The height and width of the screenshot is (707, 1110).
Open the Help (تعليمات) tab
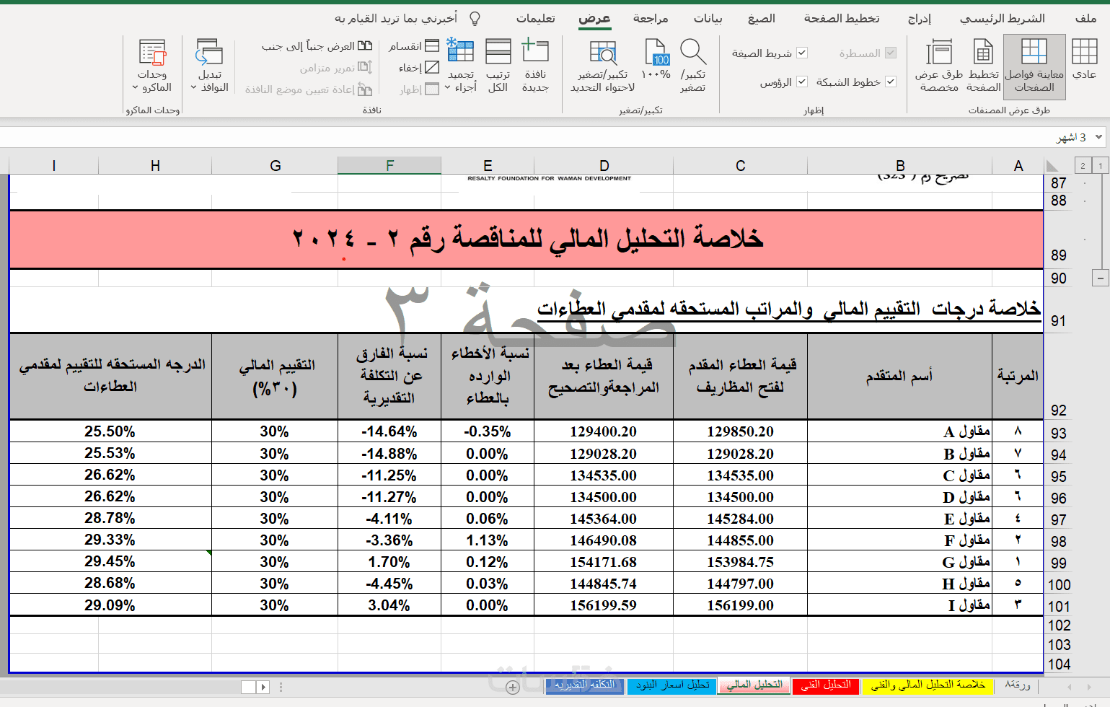(x=536, y=19)
